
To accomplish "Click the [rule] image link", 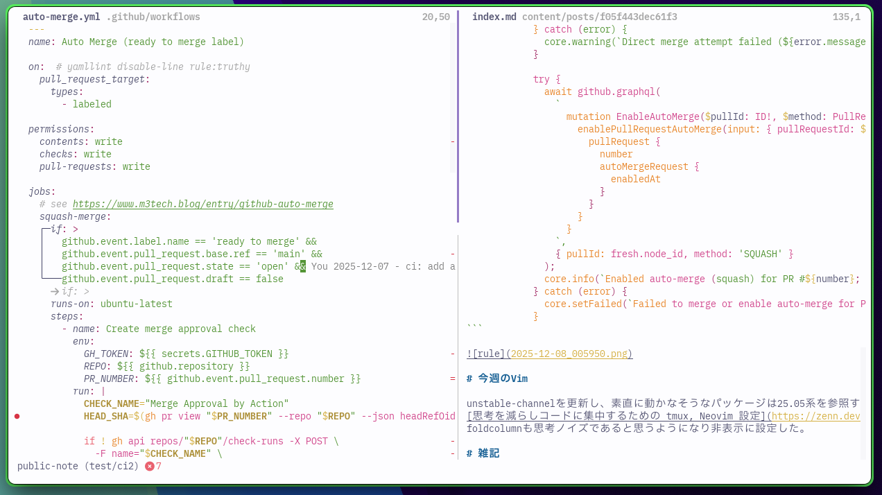I will click(x=485, y=354).
